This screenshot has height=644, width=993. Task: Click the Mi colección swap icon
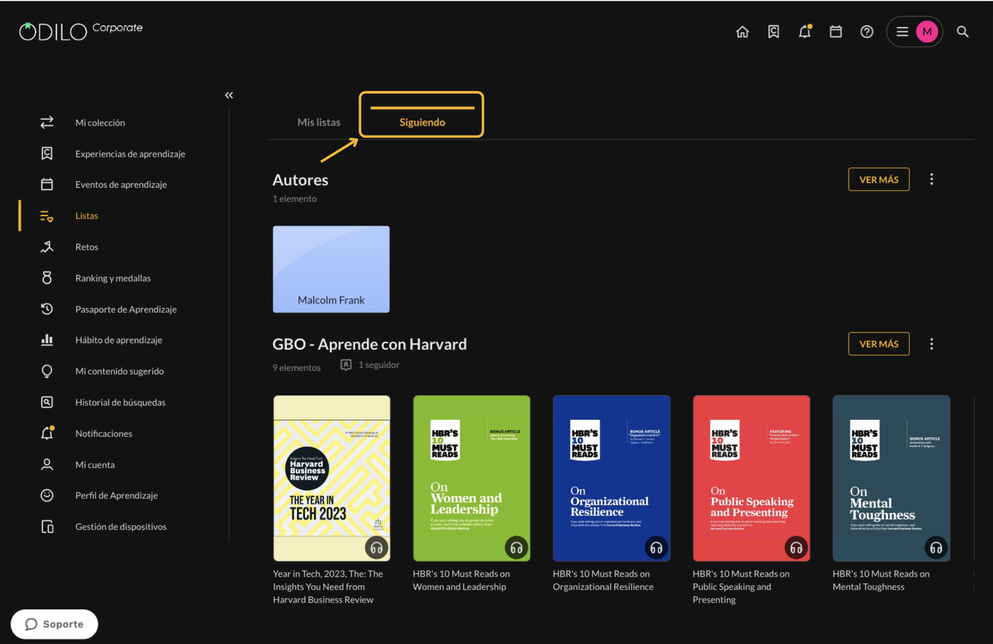tap(47, 122)
